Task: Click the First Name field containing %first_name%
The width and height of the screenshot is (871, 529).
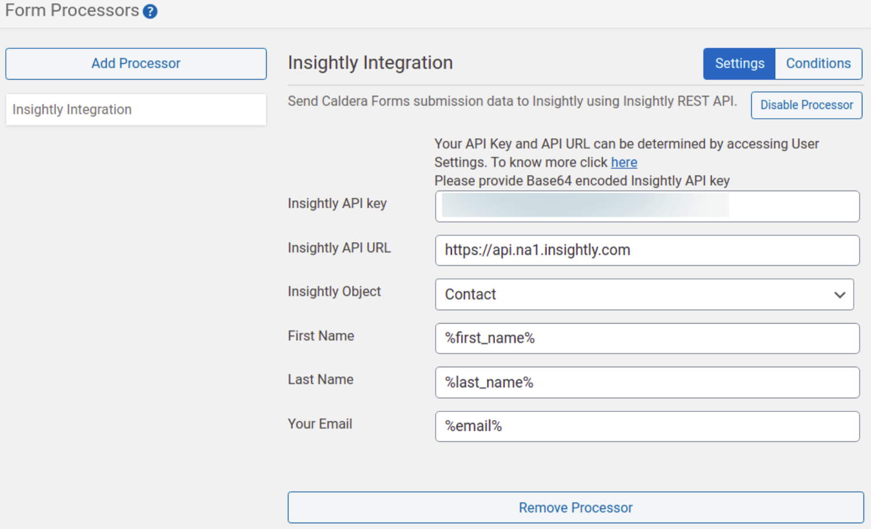Action: pos(647,339)
